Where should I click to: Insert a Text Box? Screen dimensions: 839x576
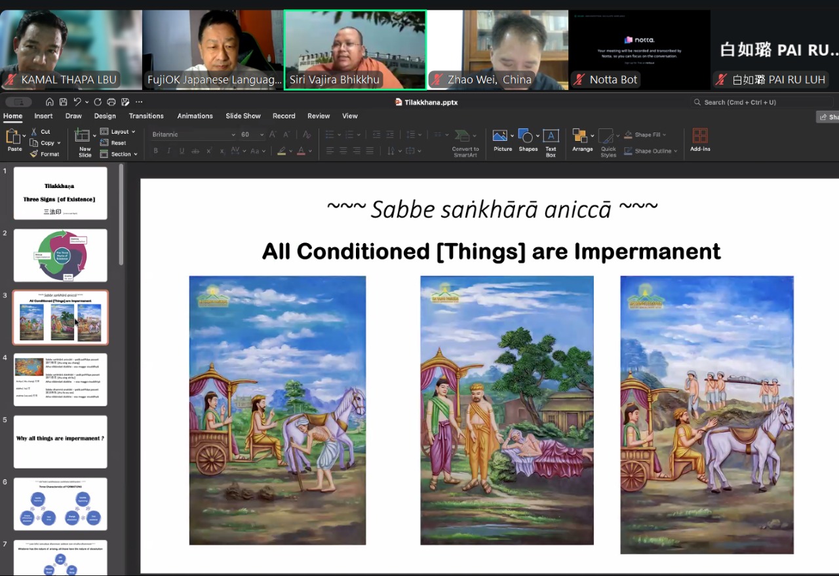pos(551,143)
